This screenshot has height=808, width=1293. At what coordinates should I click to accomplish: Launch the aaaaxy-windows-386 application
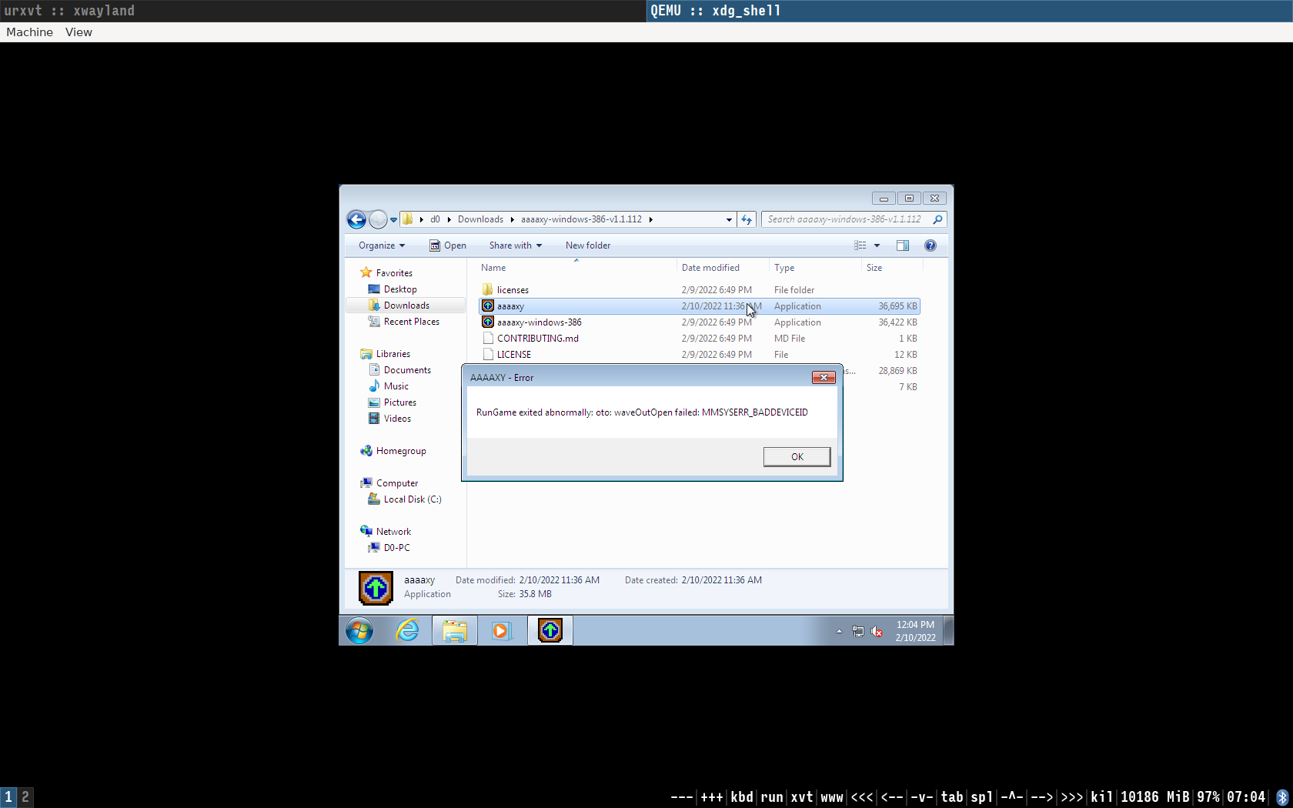tap(539, 322)
